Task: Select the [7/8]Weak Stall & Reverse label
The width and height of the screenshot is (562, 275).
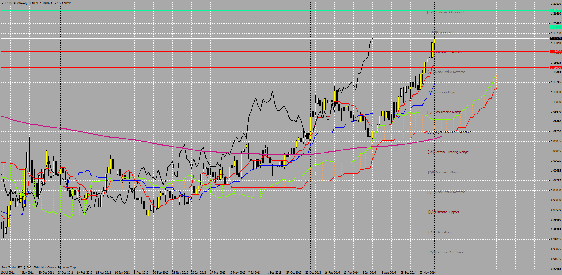Action: [446, 72]
